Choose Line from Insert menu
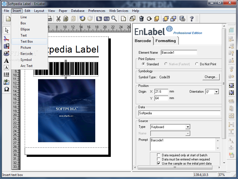 [29, 17]
